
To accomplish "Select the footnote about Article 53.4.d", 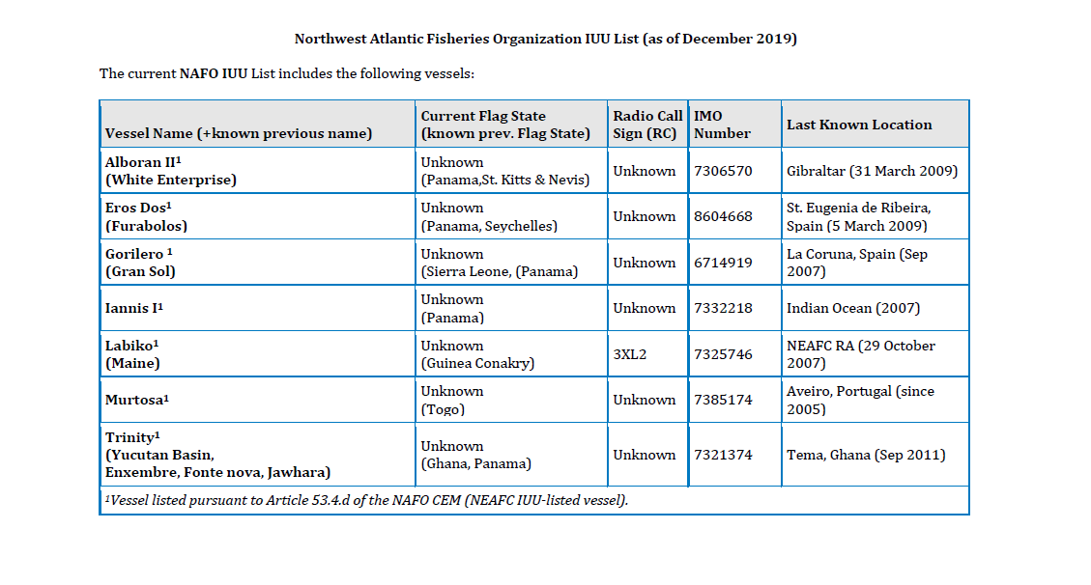I will pos(366,500).
